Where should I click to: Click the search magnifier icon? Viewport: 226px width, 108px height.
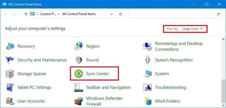click(218, 14)
